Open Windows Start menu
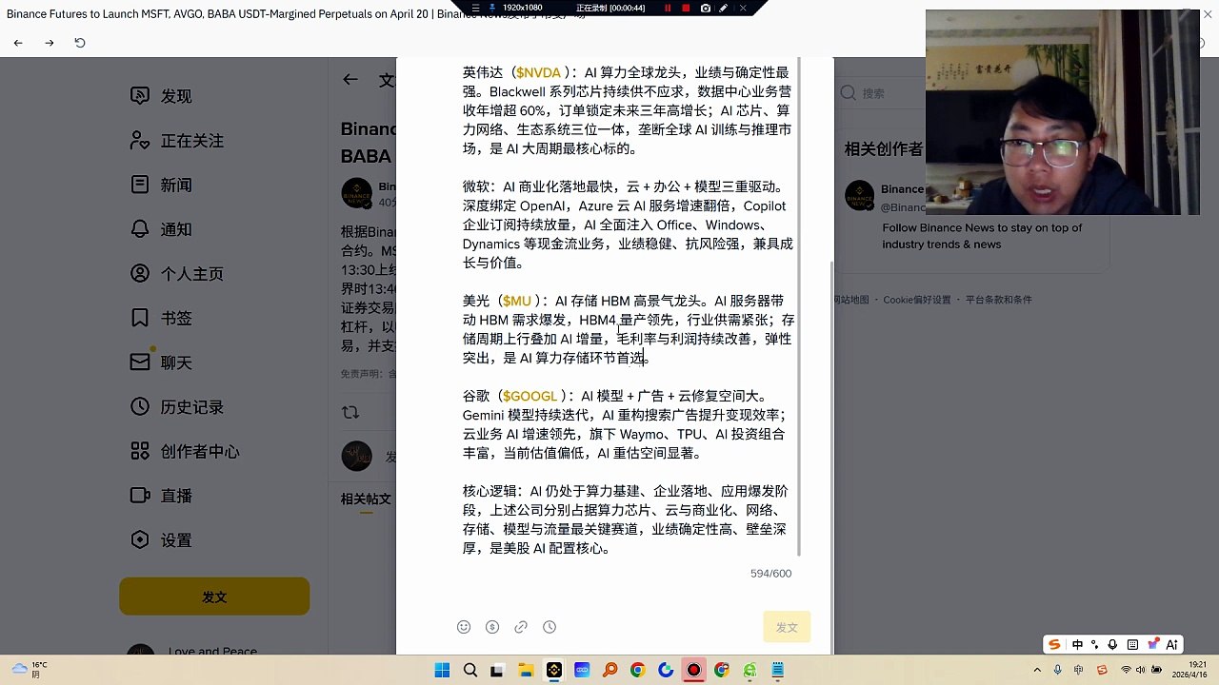 (442, 671)
